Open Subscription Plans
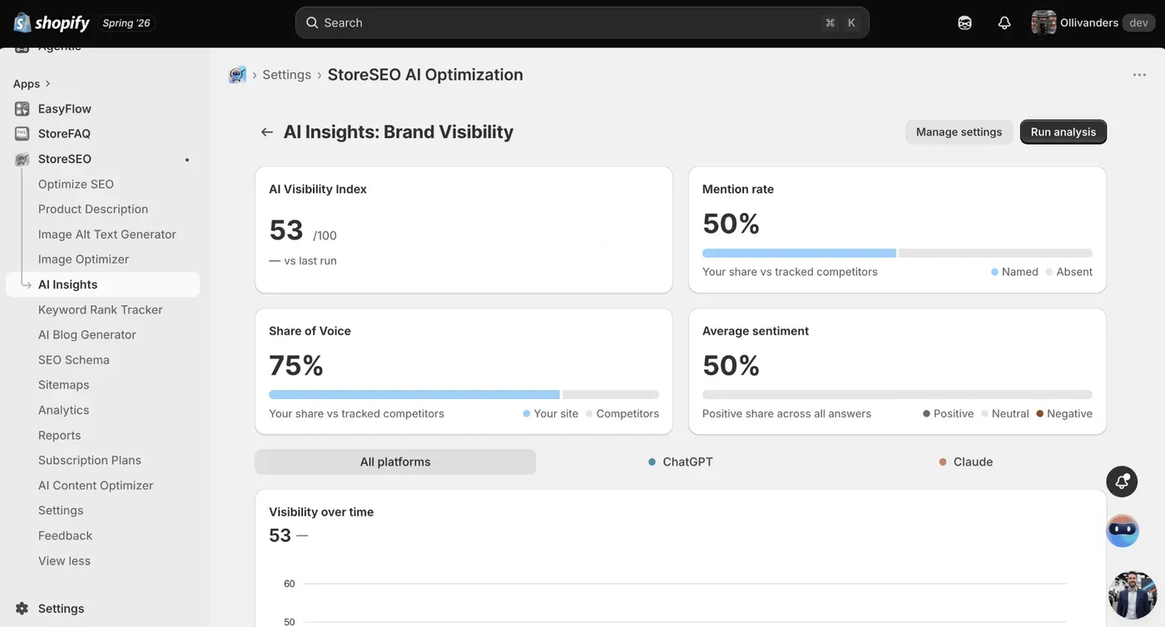Image resolution: width=1165 pixels, height=627 pixels. pyautogui.click(x=90, y=461)
